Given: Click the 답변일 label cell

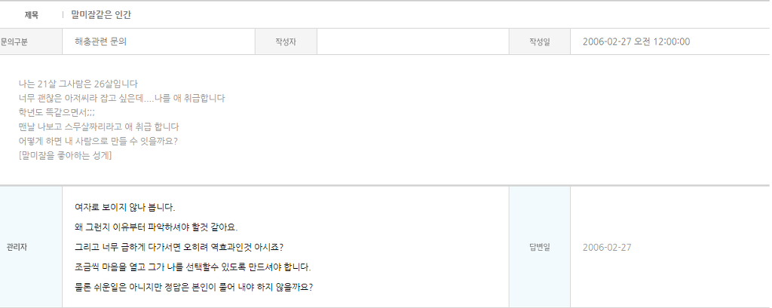Looking at the screenshot, I should pos(539,247).
